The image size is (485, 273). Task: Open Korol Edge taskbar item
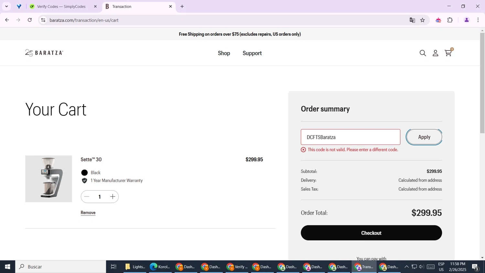point(160,267)
